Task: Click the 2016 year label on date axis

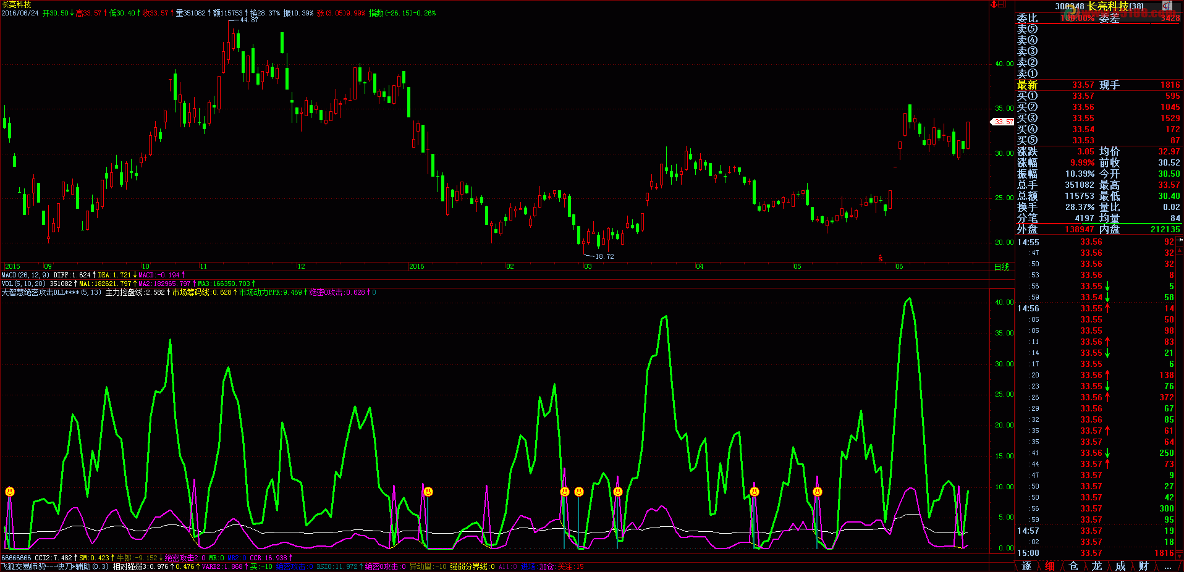Action: pos(417,267)
